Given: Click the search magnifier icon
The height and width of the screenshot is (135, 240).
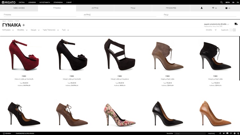Looking at the screenshot, I should click(221, 2).
